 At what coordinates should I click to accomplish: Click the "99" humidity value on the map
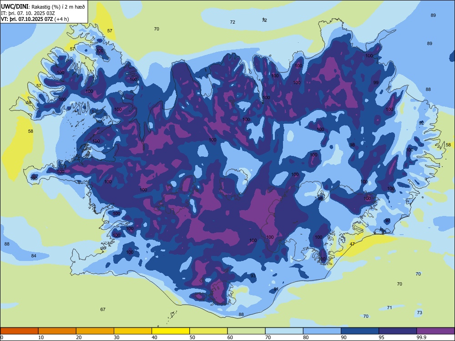coord(376,82)
